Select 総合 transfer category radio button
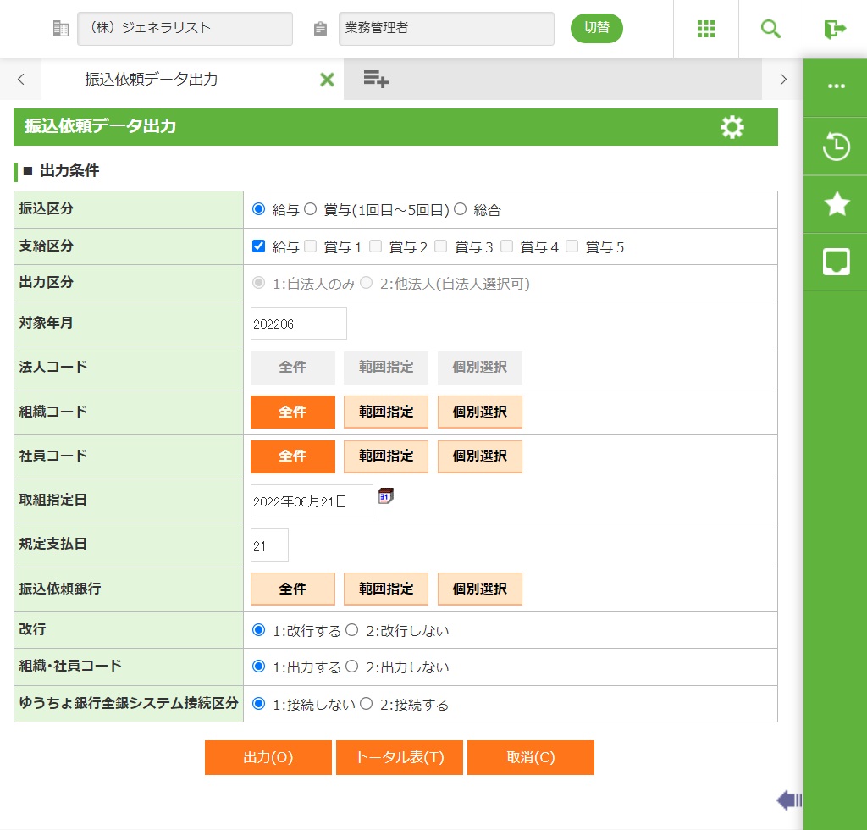Screen dimensions: 867x830 tap(461, 209)
